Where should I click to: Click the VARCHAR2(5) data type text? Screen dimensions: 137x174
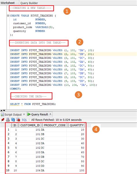coord(44,27)
